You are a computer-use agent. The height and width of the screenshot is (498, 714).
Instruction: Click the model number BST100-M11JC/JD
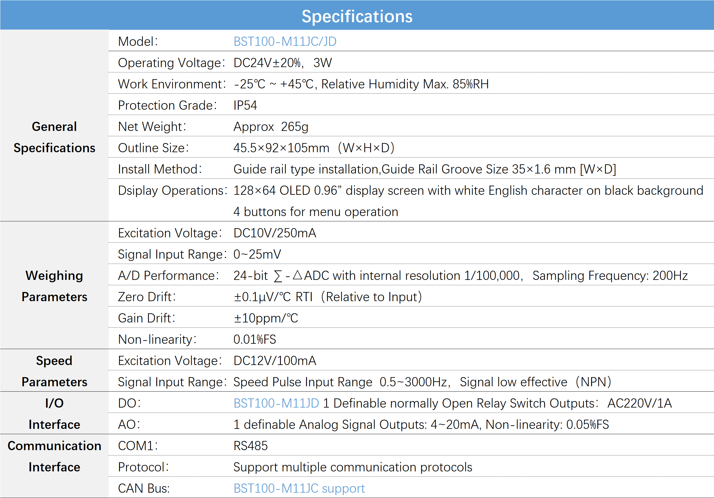click(x=284, y=41)
